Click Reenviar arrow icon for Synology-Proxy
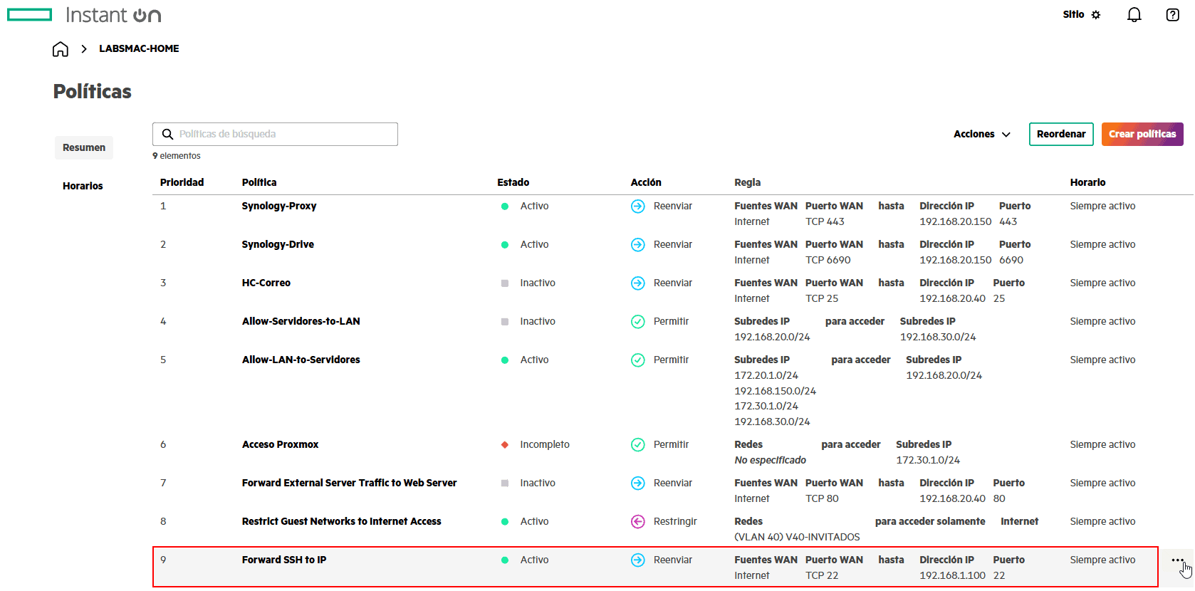Image resolution: width=1195 pixels, height=591 pixels. tap(638, 206)
